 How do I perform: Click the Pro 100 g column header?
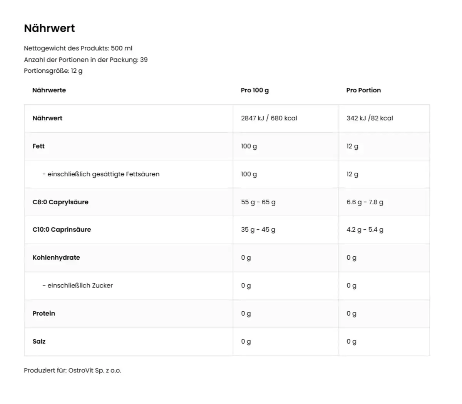click(x=255, y=90)
